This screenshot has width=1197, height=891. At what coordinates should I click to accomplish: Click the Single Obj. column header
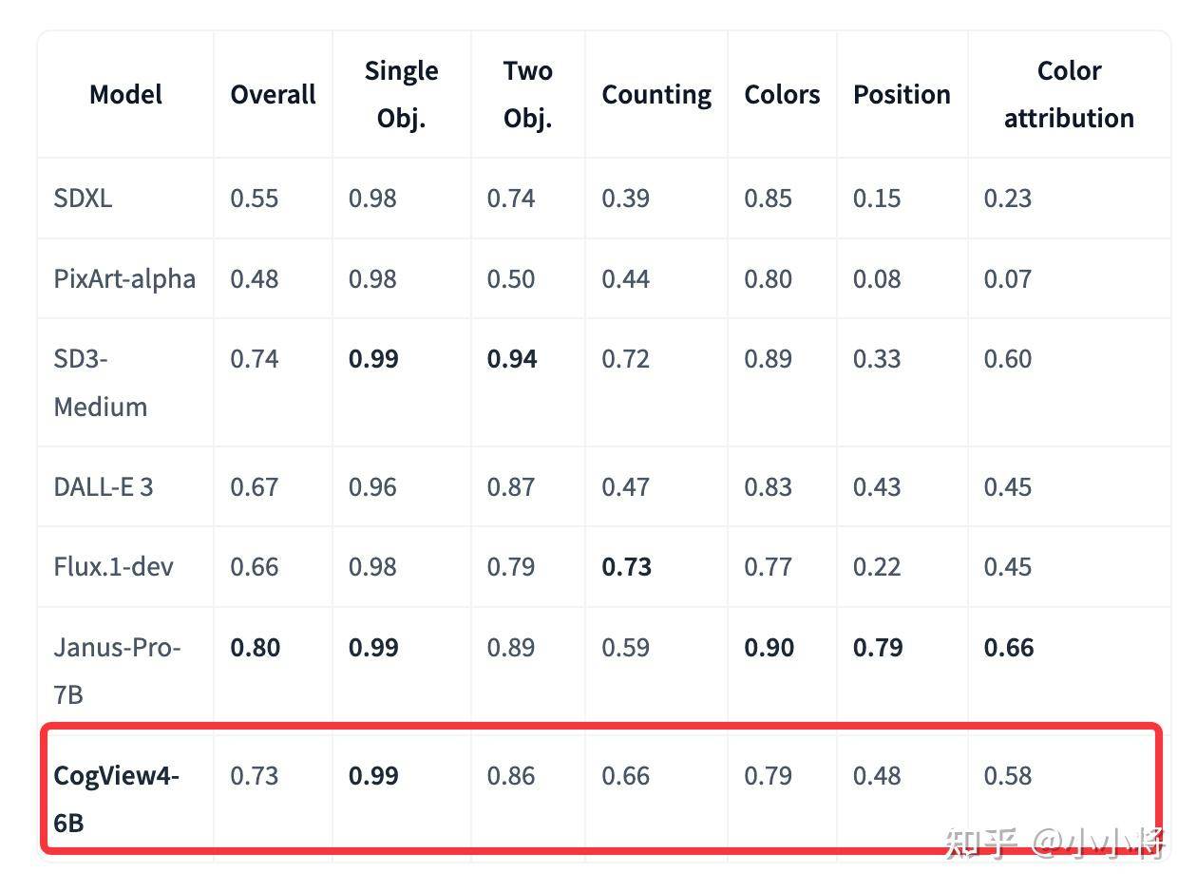click(401, 94)
